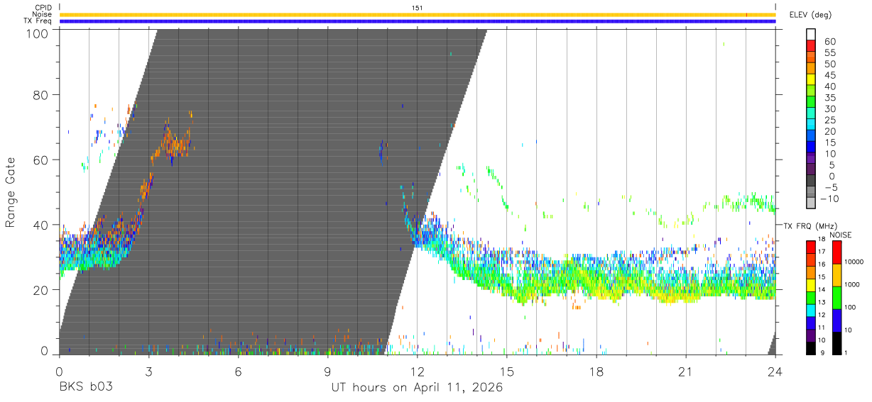Click the 60 tick on ELEV colorbar
Image resolution: width=872 pixels, height=402 pixels.
point(829,41)
